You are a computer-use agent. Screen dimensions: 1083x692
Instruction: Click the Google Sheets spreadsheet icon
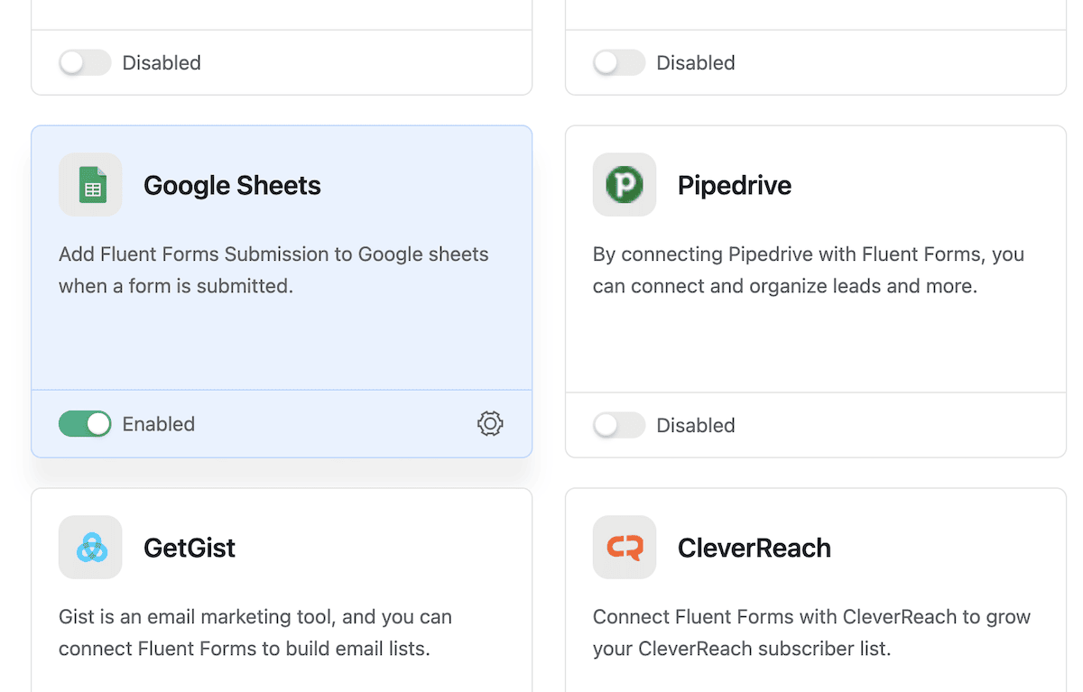click(x=90, y=185)
